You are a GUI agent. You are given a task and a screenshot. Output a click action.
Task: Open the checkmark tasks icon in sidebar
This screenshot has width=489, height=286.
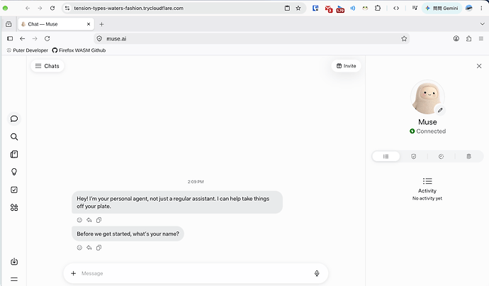click(14, 189)
